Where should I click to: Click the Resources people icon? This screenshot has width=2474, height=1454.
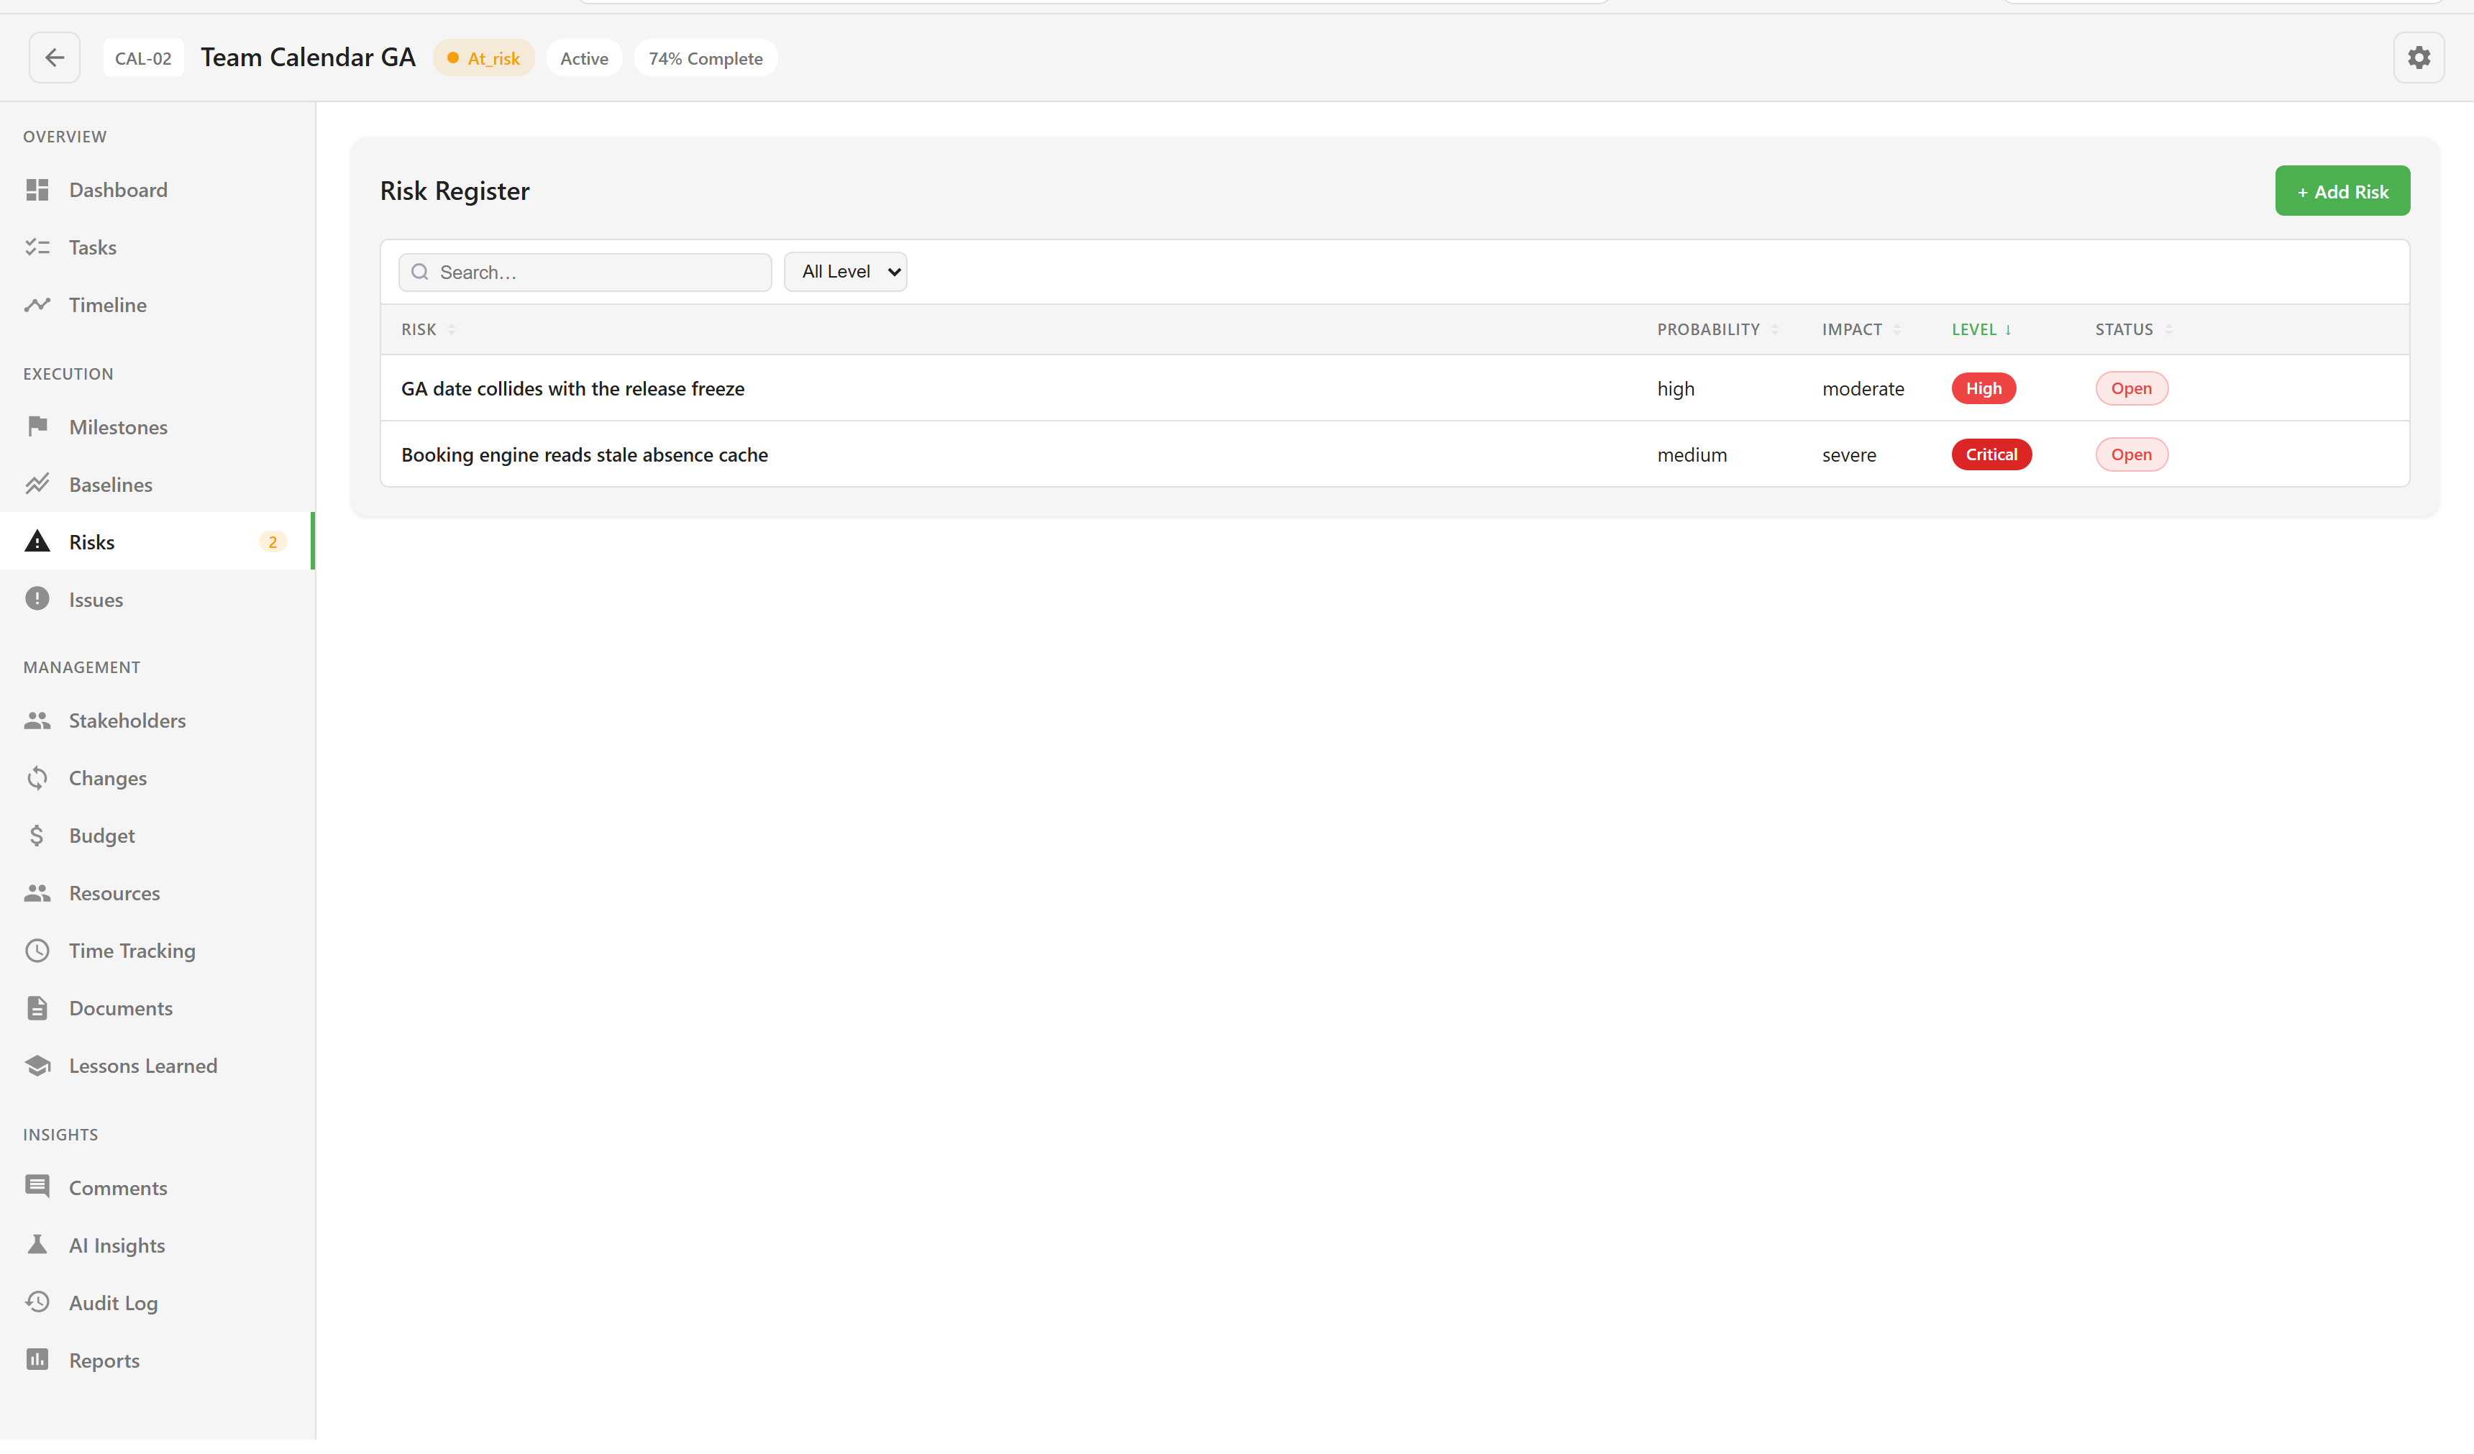point(37,893)
